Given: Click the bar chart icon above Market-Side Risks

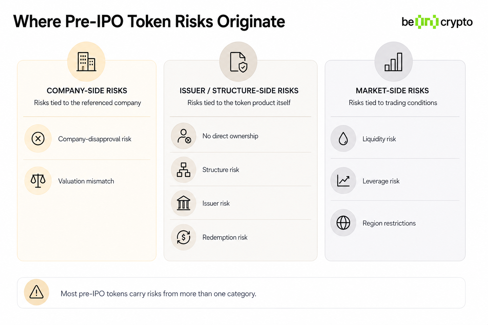Looking at the screenshot, I should point(393,62).
